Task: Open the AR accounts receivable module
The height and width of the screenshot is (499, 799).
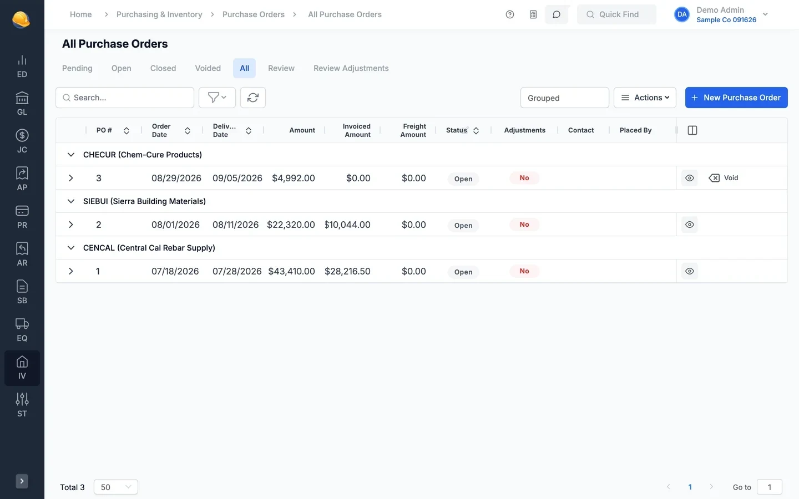Action: [22, 255]
